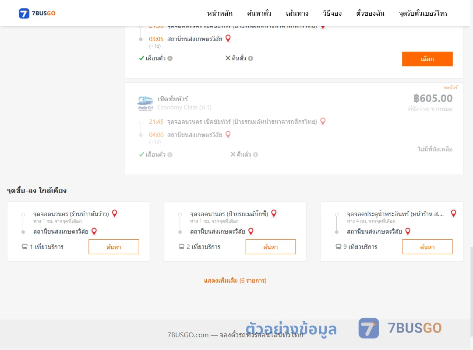Click map pin beside จุดจอดนวนคร (ป้ายรถเมล์บิ๊กซี)
The height and width of the screenshot is (350, 473).
274,213
